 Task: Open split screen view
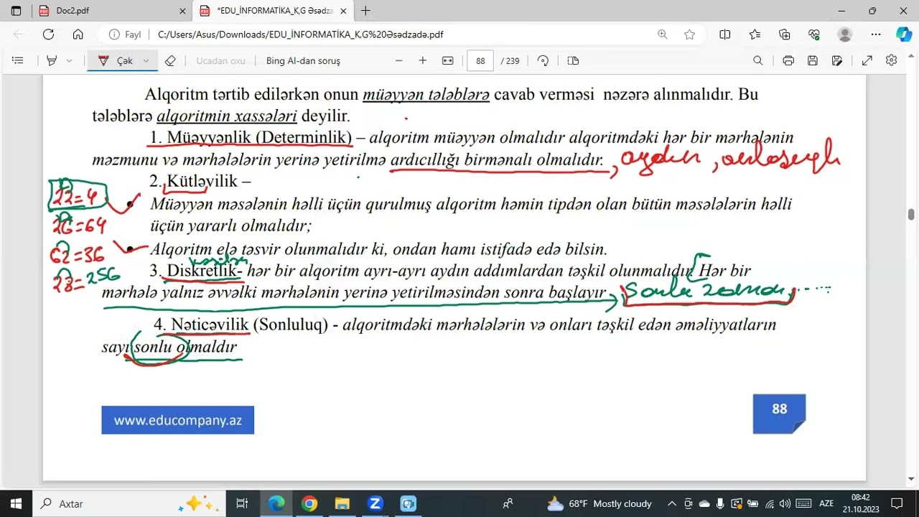pyautogui.click(x=725, y=34)
